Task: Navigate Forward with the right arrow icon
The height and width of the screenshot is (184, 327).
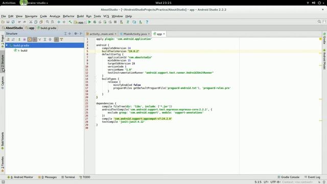Action: [64, 22]
